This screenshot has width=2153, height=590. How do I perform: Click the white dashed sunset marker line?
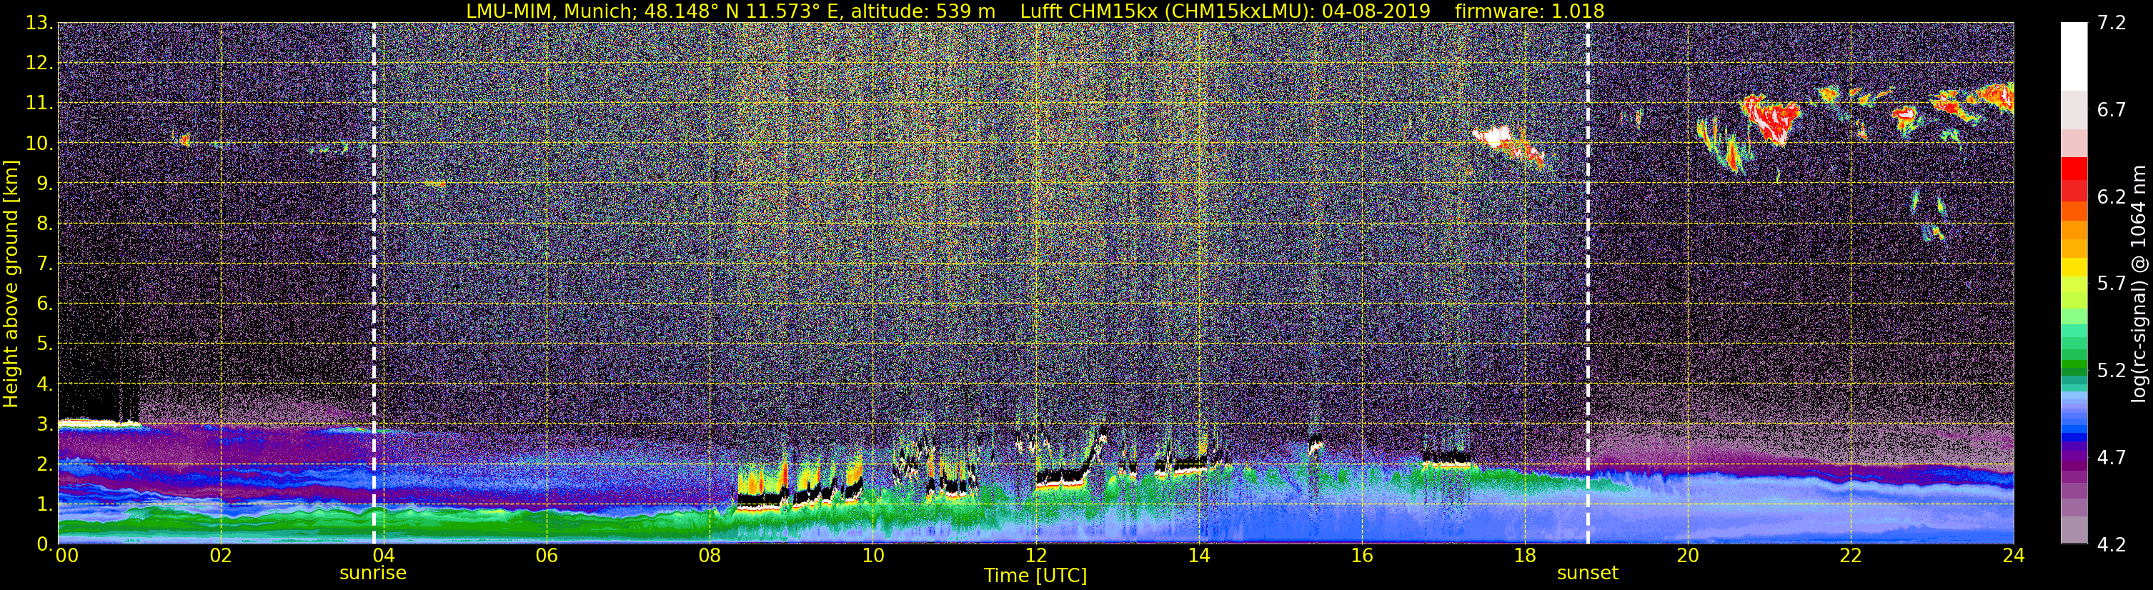click(1587, 284)
